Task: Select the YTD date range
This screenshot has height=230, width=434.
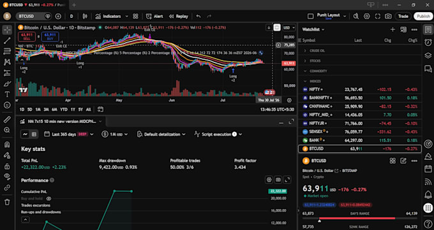Action: [64, 110]
